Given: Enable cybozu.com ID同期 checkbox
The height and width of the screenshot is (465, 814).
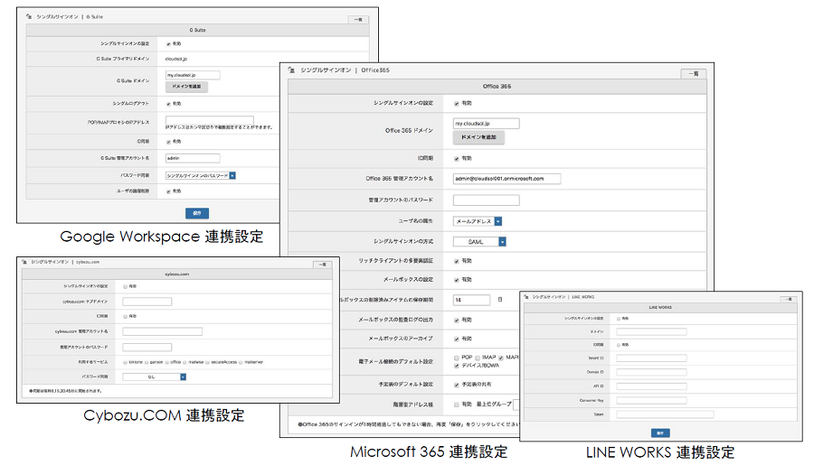Looking at the screenshot, I should [125, 316].
